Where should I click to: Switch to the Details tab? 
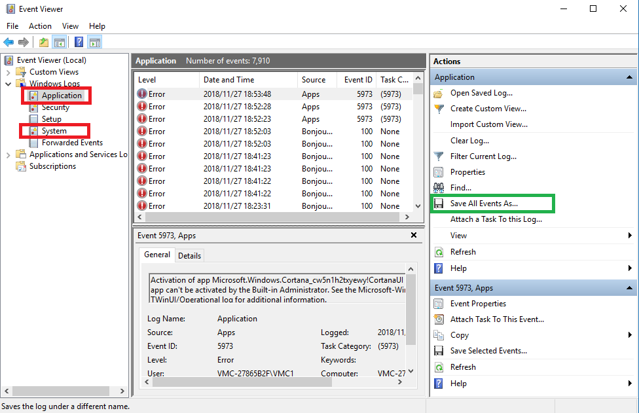(x=189, y=256)
